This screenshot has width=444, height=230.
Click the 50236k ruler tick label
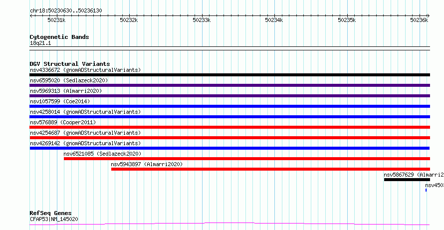point(420,20)
